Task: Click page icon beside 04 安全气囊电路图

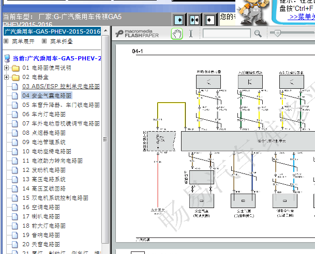Action: pos(15,96)
